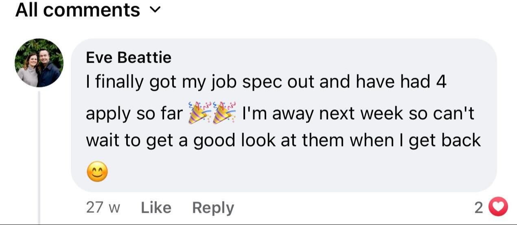Reply to Eve Beattie's comment
Image resolution: width=517 pixels, height=225 pixels.
point(213,208)
